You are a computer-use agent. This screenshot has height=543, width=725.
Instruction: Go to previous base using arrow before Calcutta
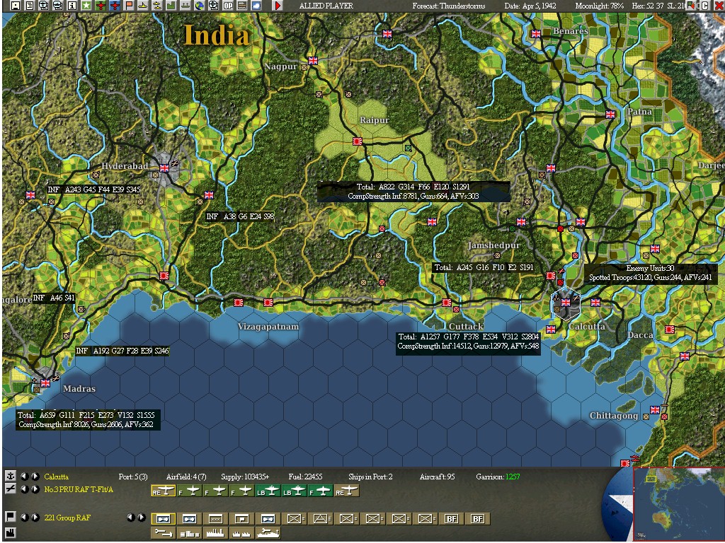tap(25, 477)
